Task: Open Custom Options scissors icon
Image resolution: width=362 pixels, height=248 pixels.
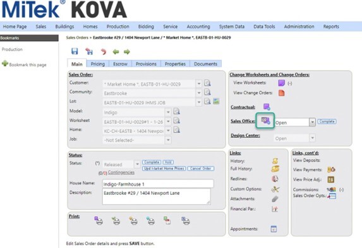Action: click(275, 189)
